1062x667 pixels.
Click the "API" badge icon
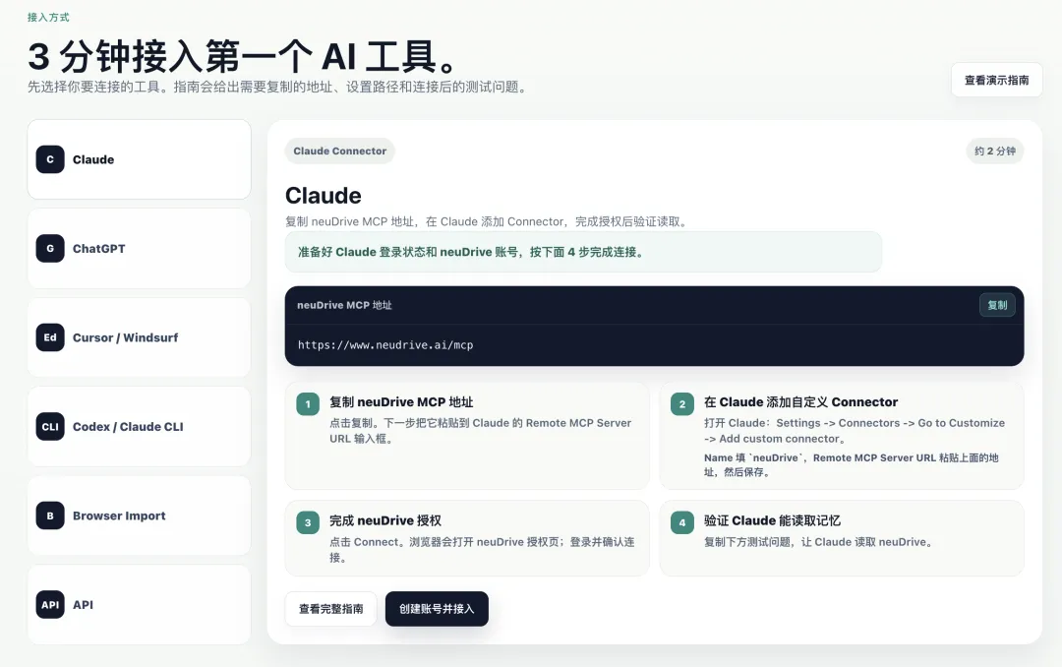[50, 605]
